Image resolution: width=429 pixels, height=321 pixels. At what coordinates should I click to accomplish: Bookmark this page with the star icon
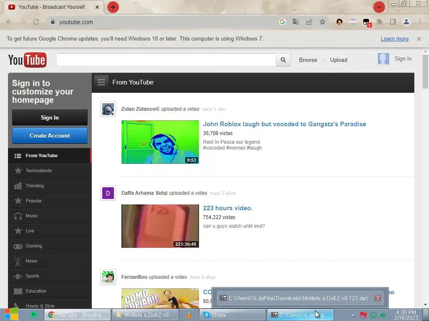pos(323,22)
